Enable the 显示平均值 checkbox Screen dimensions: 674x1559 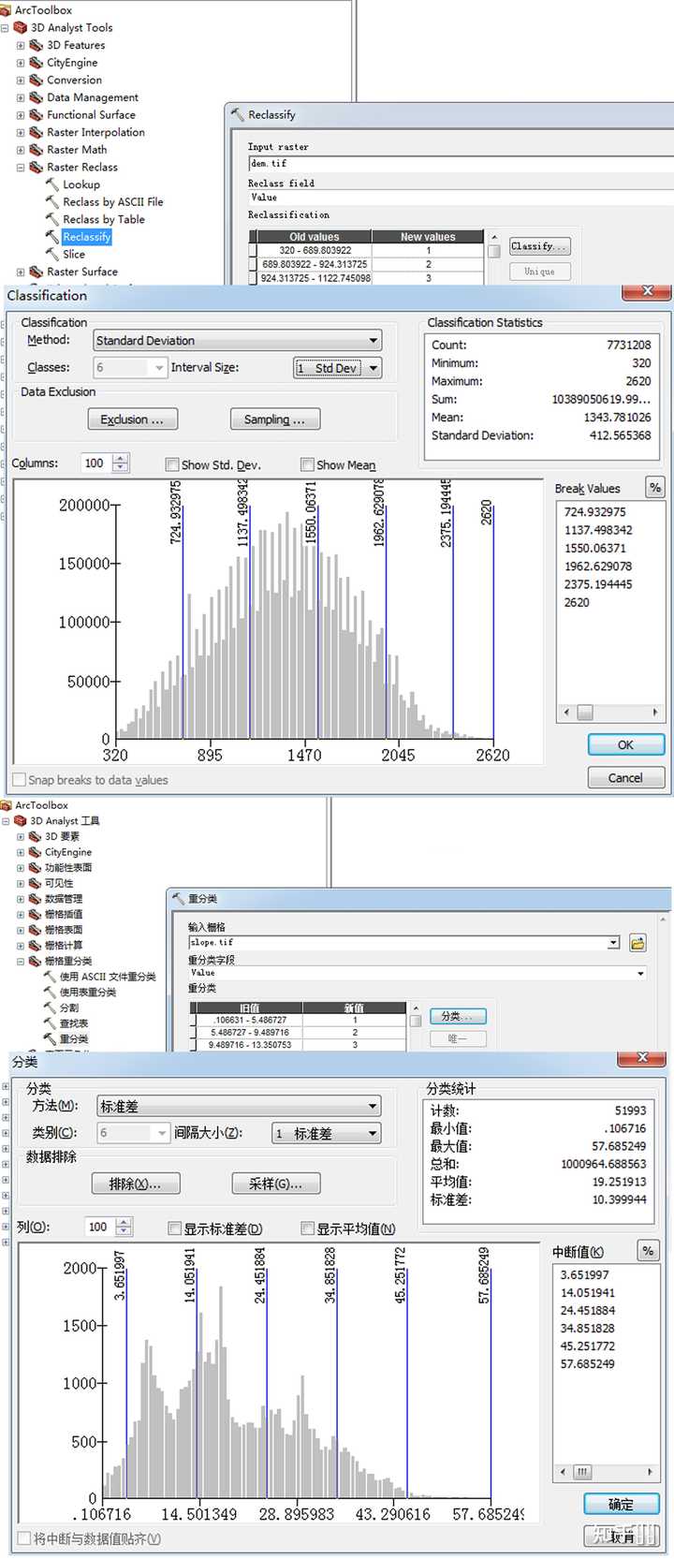pos(307,1228)
